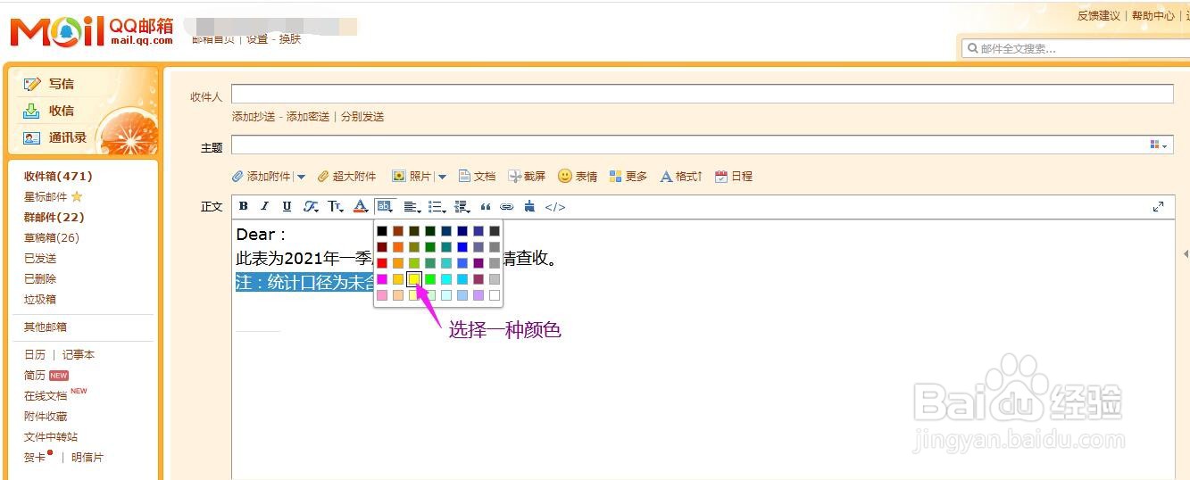Toggle underline formatting in the editor toolbar
The height and width of the screenshot is (480, 1190).
[x=287, y=206]
